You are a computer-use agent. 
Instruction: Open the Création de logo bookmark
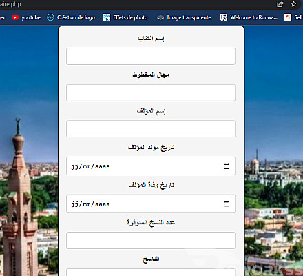[x=71, y=17]
